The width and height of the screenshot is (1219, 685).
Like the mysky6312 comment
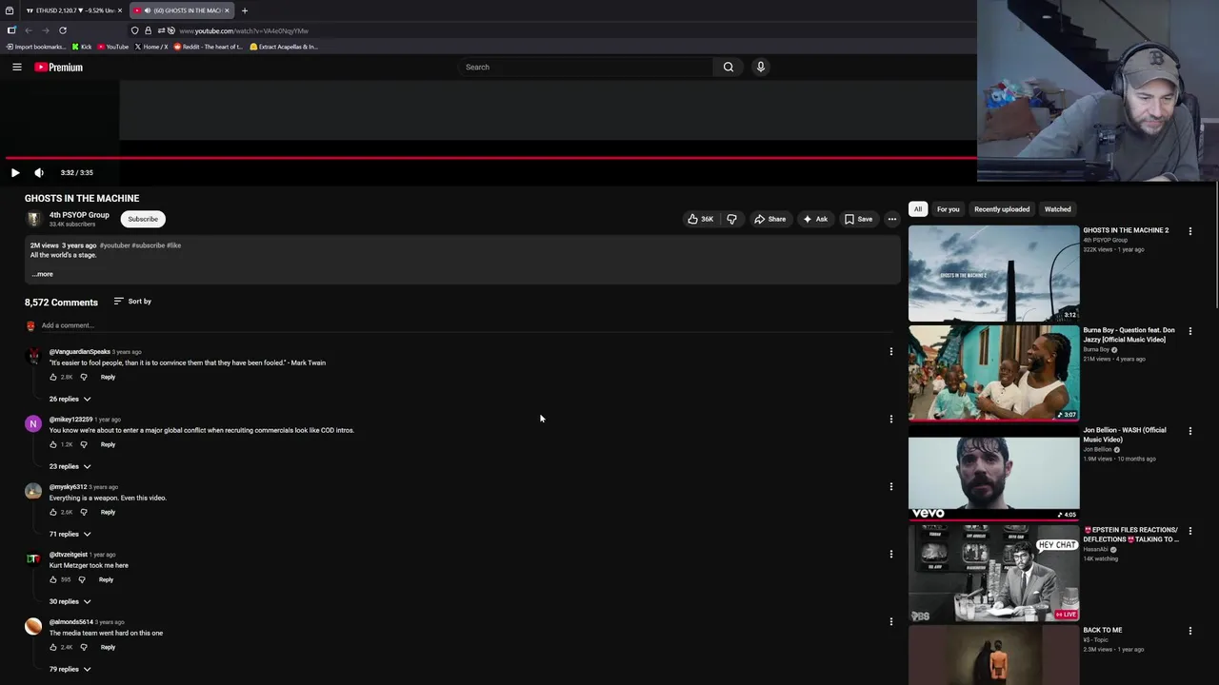[x=53, y=512]
